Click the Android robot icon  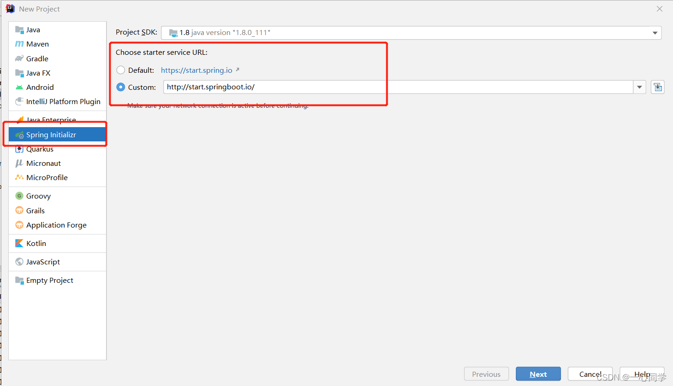pyautogui.click(x=19, y=87)
